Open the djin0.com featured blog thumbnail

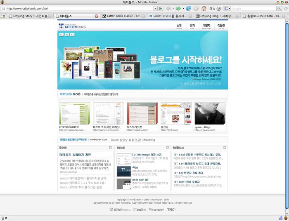coord(176,113)
